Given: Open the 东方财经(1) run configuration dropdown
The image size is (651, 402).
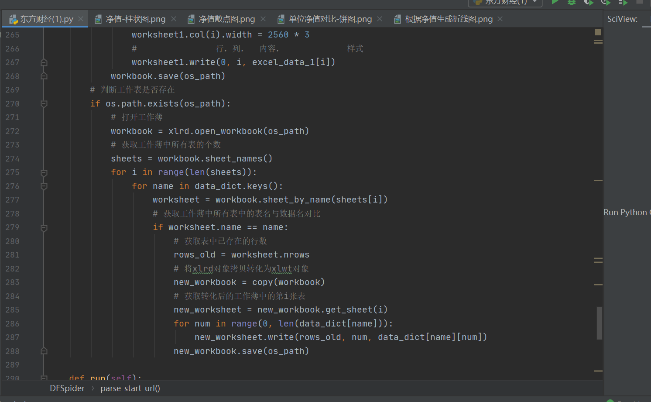Looking at the screenshot, I should [x=505, y=2].
